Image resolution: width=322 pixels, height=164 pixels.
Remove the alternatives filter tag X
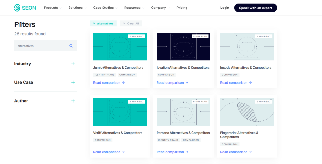tap(94, 23)
